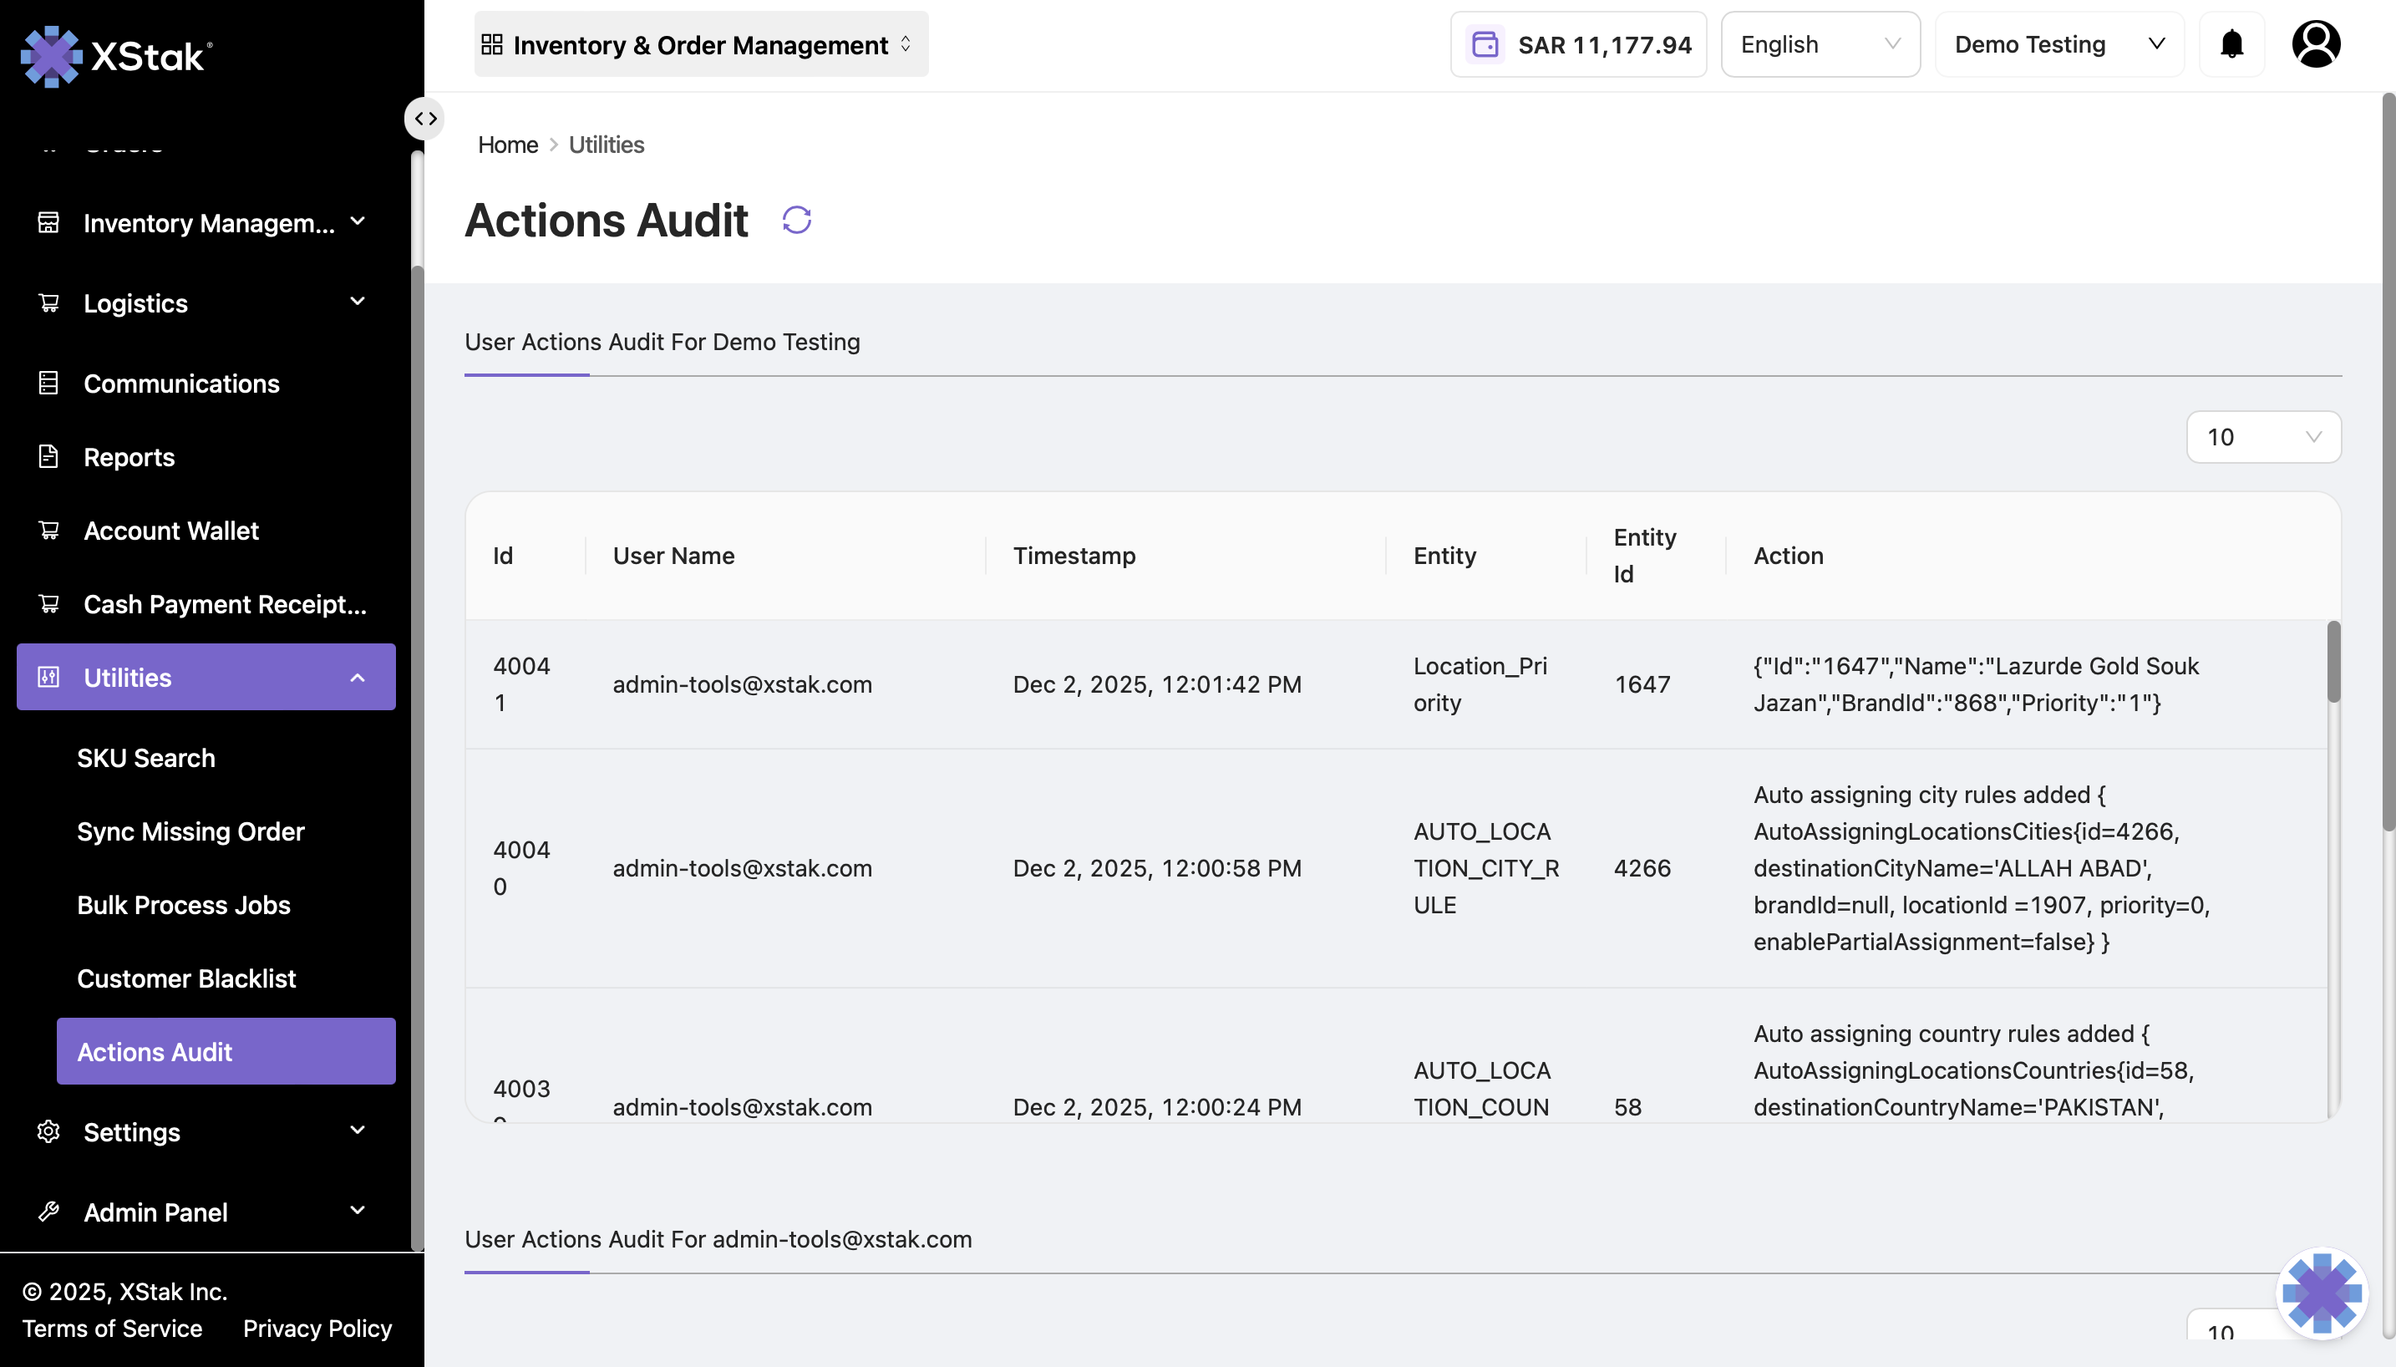2396x1367 pixels.
Task: Click the refresh icon next to Actions Audit
Action: coord(796,220)
